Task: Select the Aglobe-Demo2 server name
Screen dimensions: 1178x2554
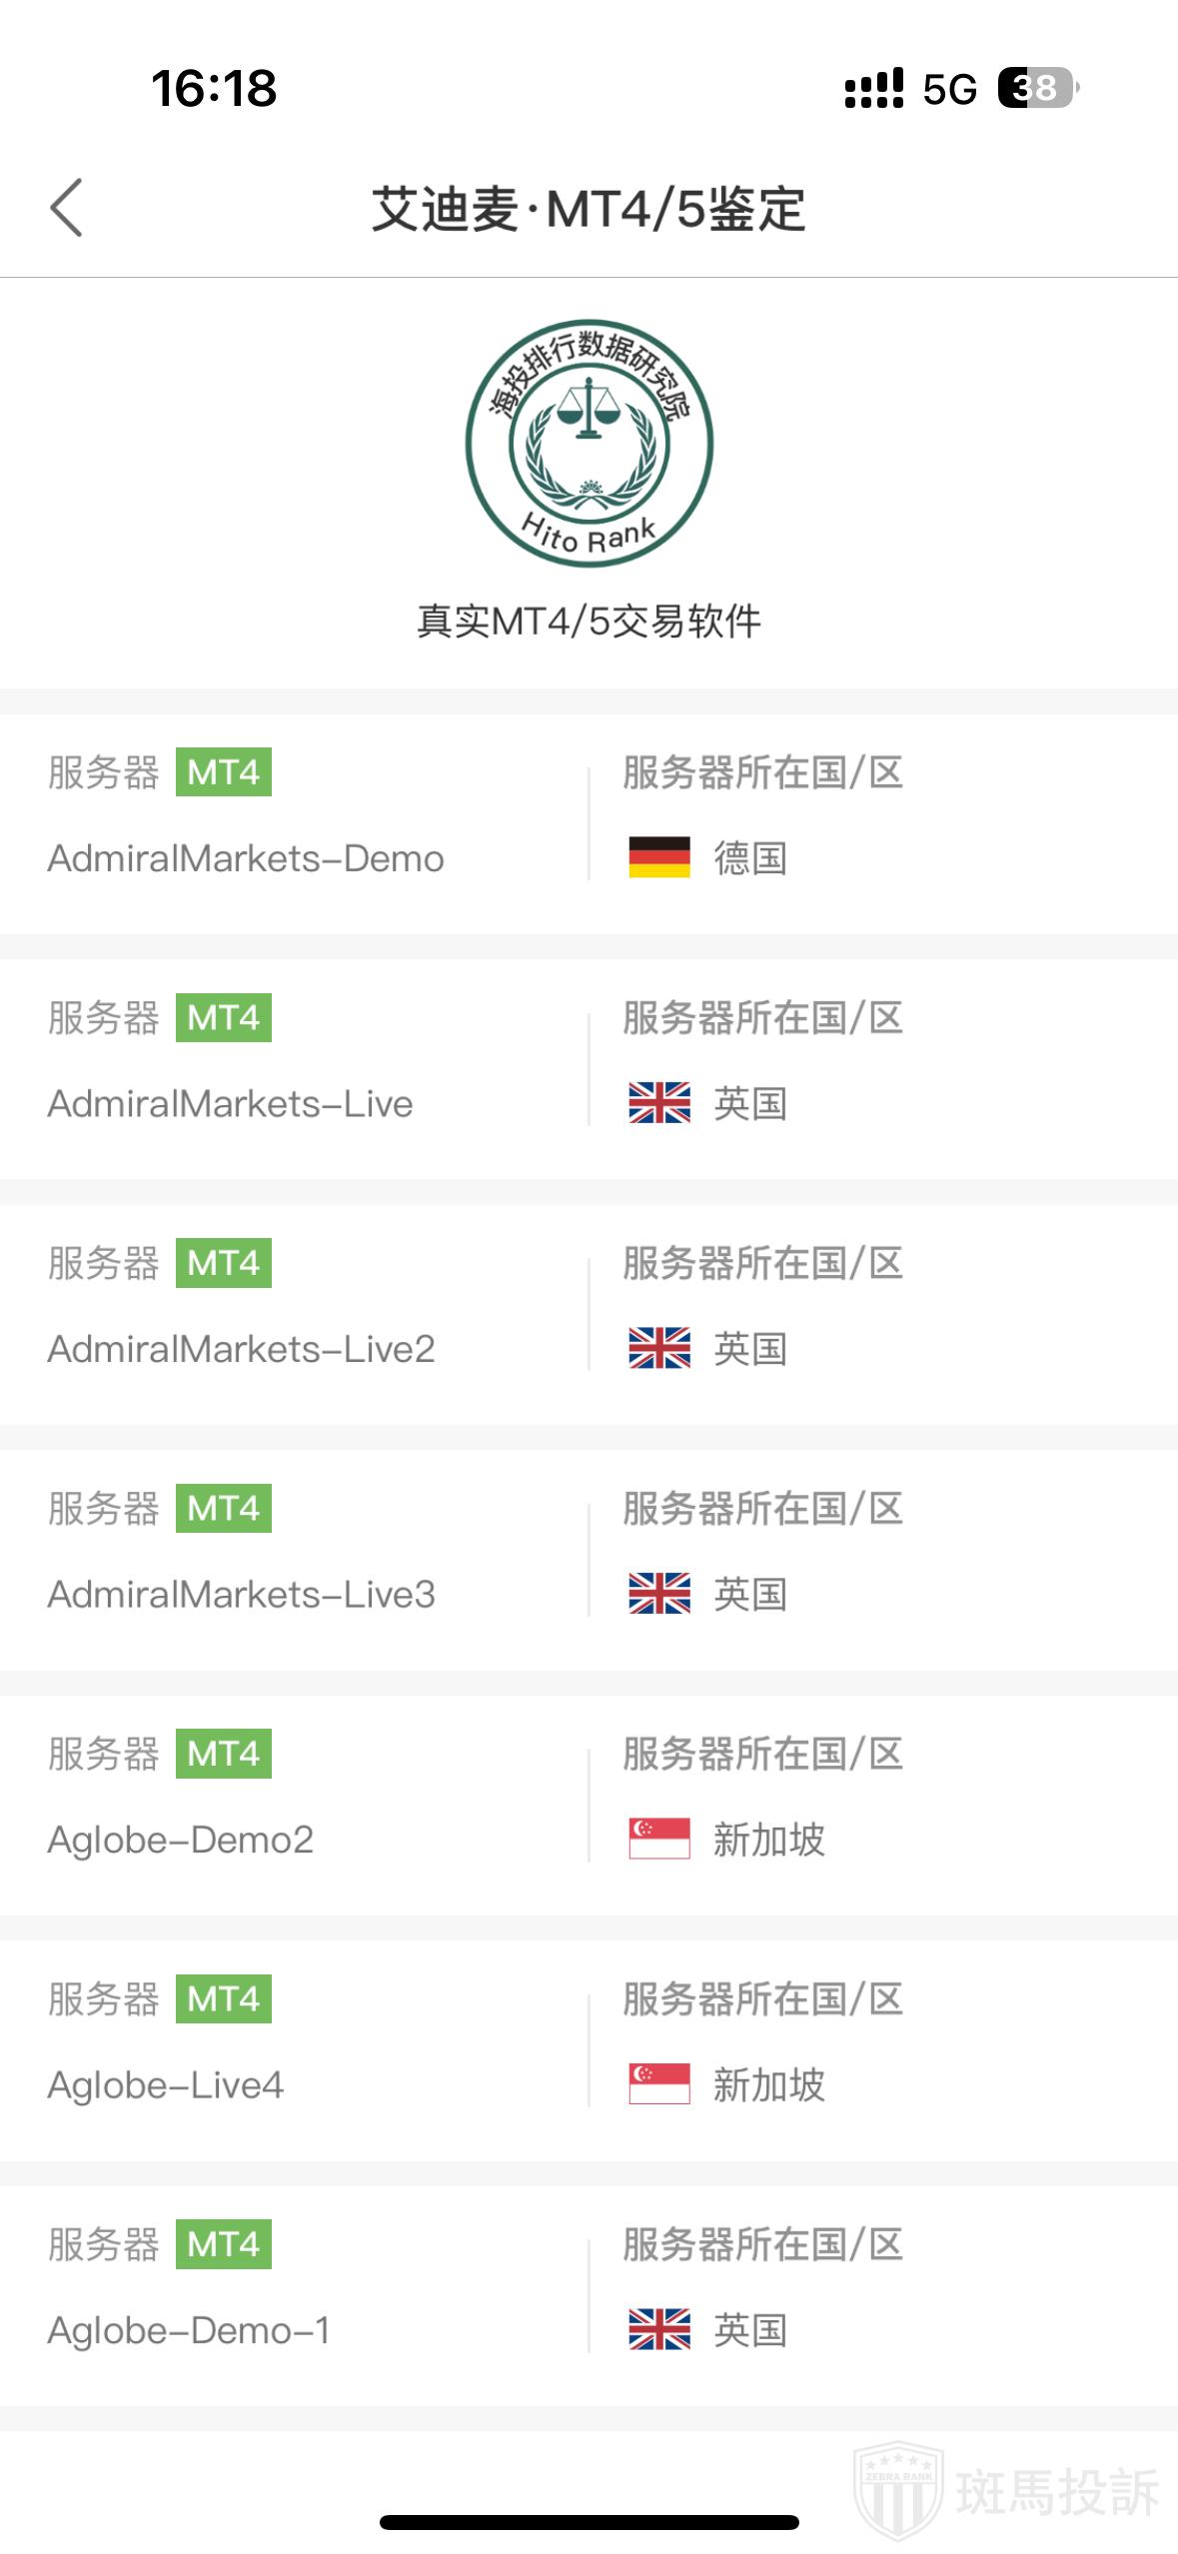Action: [181, 1840]
